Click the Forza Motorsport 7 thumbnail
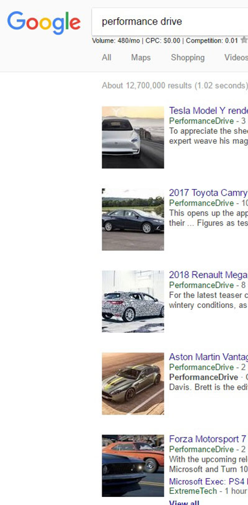The image size is (248, 505). [133, 466]
